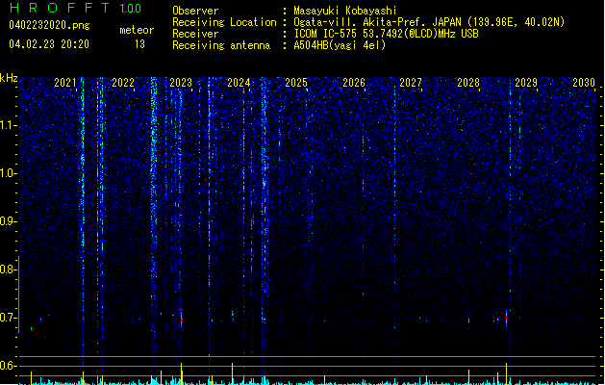Click the 0.7 kHz axis label

[8, 318]
